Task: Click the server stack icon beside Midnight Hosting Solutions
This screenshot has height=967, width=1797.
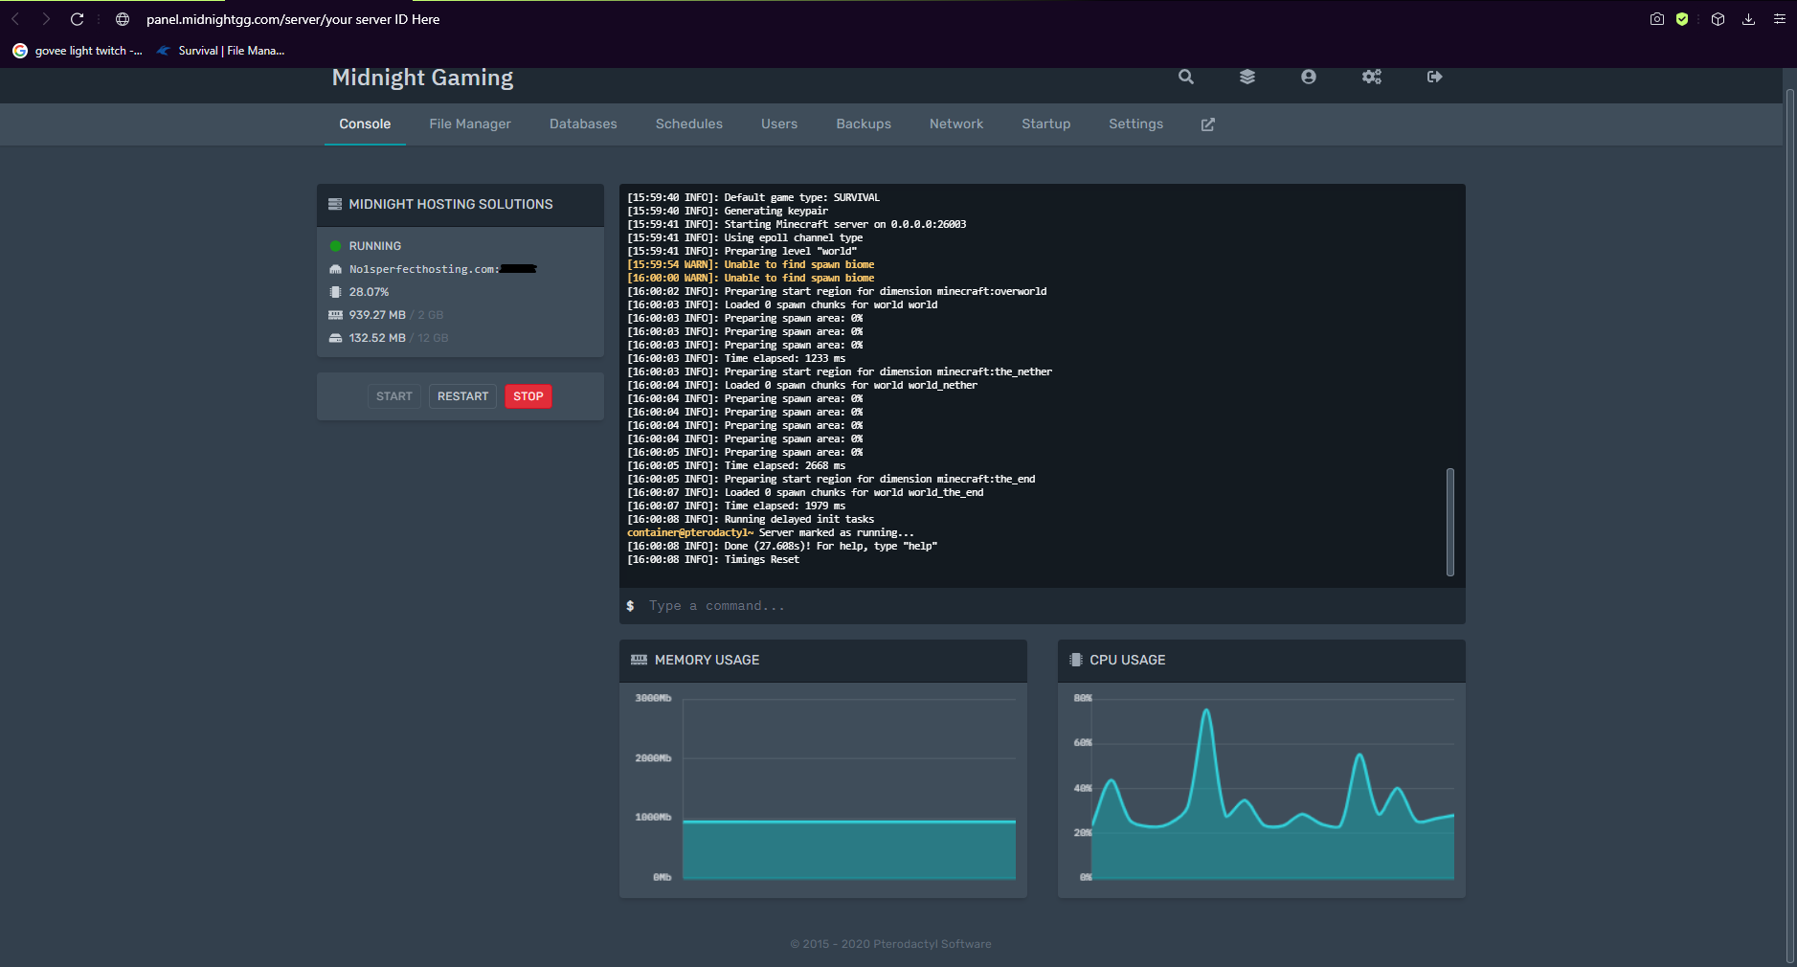Action: click(x=335, y=204)
